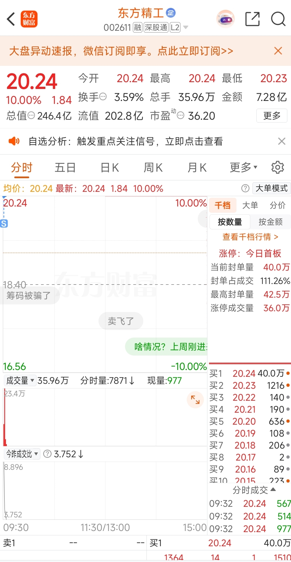Tap the bottom 买1 20.24 quote row

click(219, 543)
